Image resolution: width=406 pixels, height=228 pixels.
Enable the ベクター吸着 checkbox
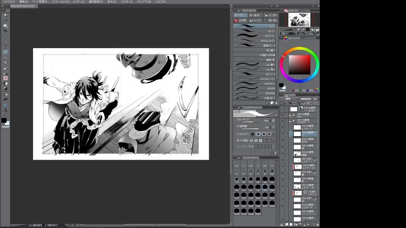(238, 146)
